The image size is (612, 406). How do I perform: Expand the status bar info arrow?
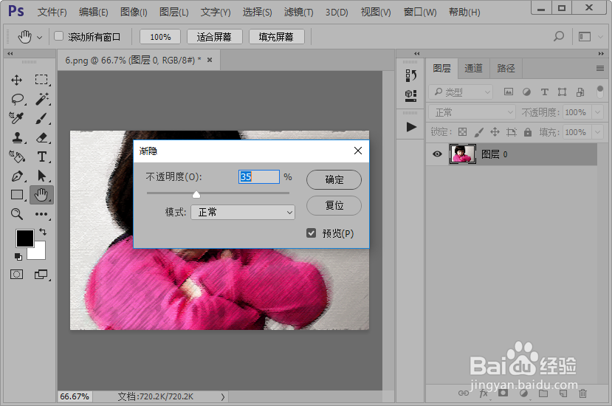222,396
